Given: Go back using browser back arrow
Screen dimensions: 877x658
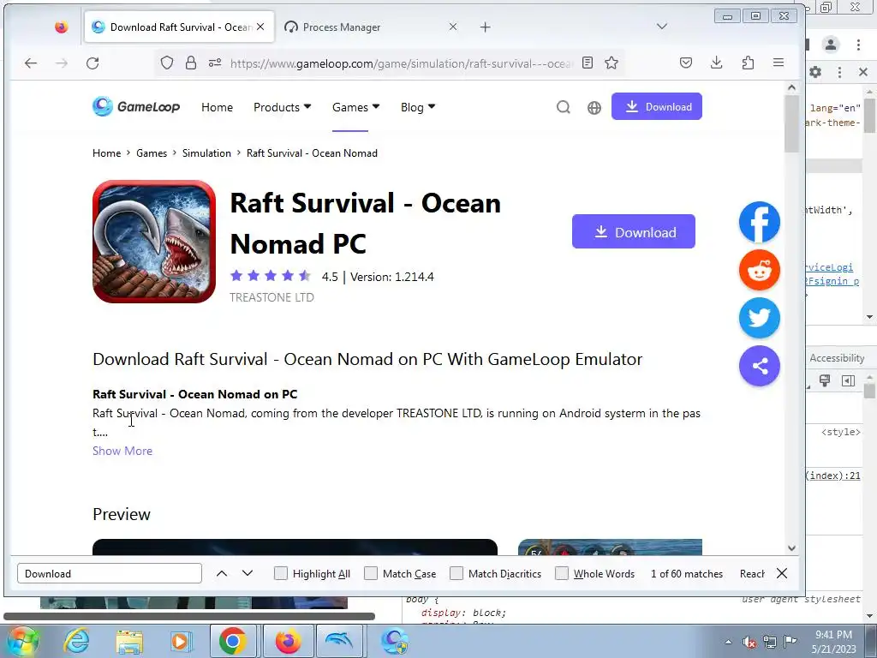Looking at the screenshot, I should (x=31, y=63).
